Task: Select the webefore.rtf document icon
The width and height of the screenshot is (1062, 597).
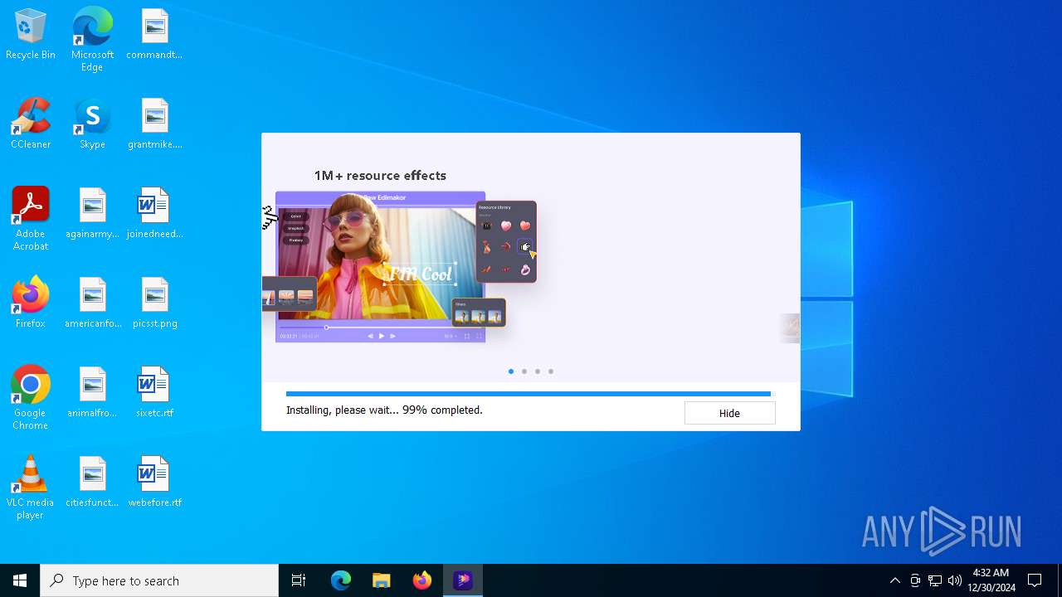Action: coord(154,483)
